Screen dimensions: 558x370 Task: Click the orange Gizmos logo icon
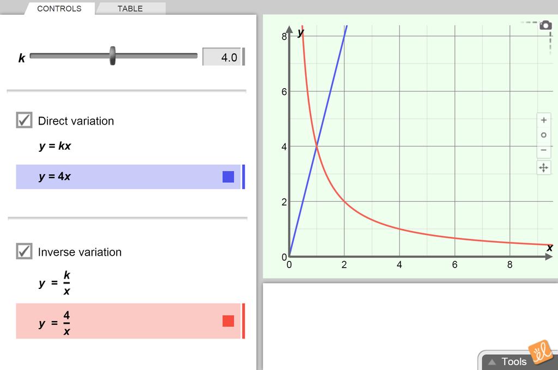540,352
